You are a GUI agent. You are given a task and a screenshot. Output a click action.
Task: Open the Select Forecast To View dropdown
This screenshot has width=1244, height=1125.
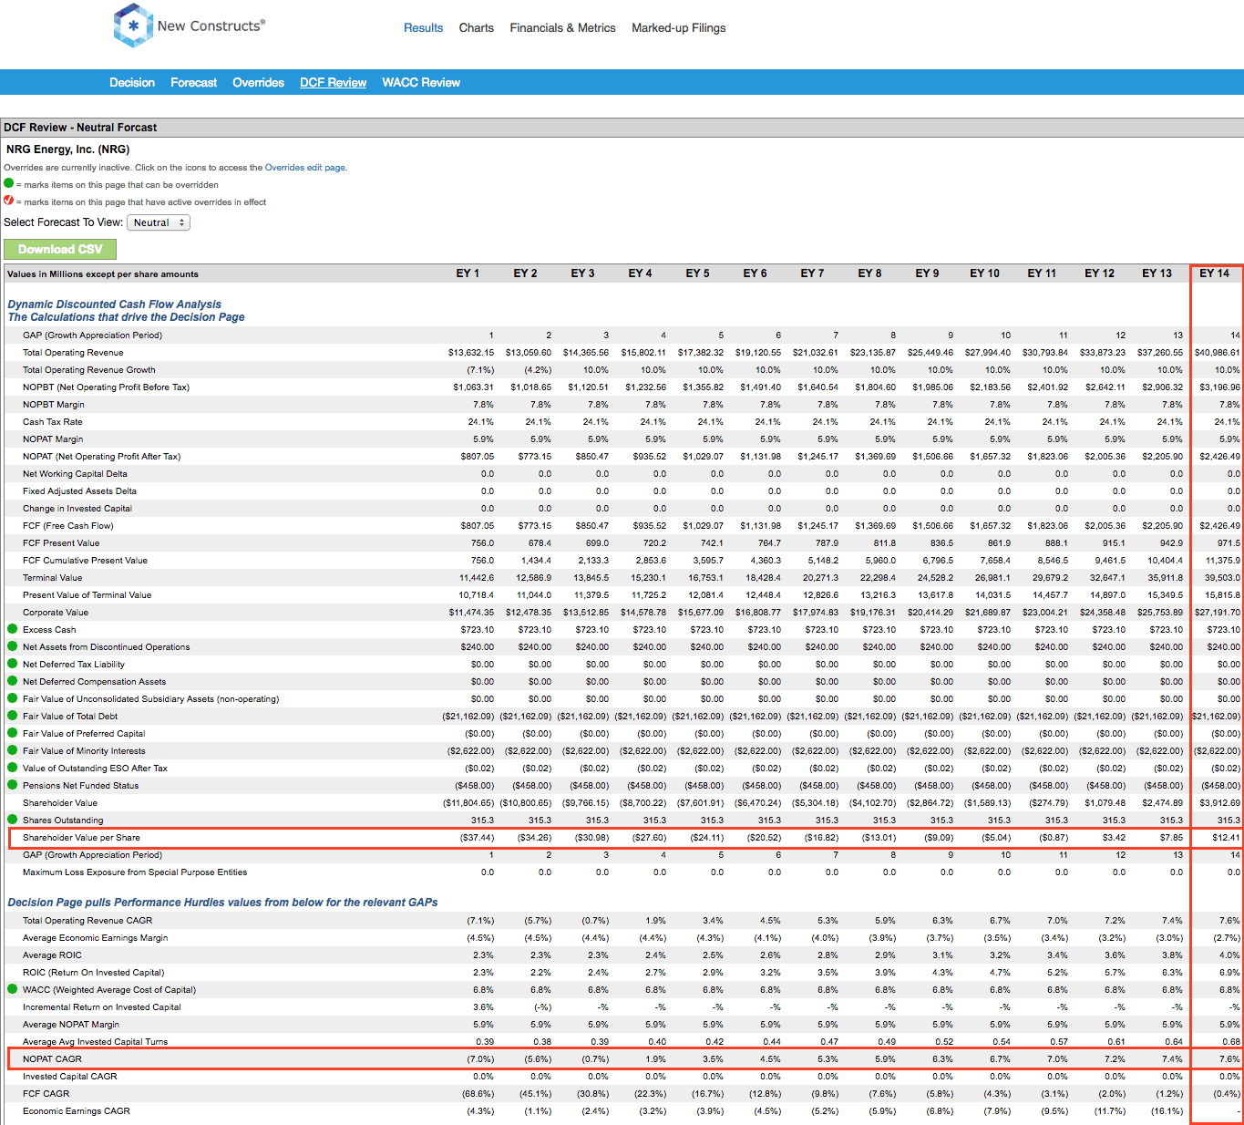[159, 222]
